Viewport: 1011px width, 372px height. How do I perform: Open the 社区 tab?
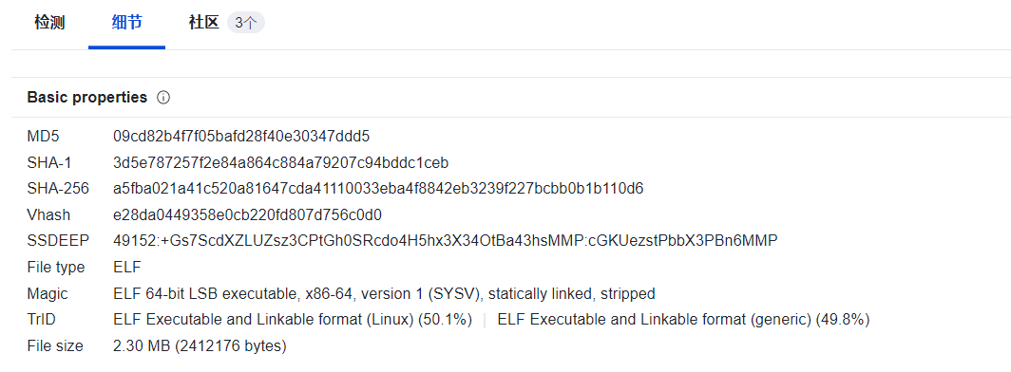(x=203, y=23)
